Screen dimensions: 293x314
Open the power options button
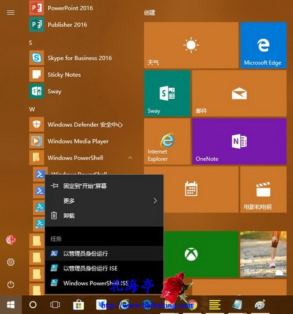10,284
